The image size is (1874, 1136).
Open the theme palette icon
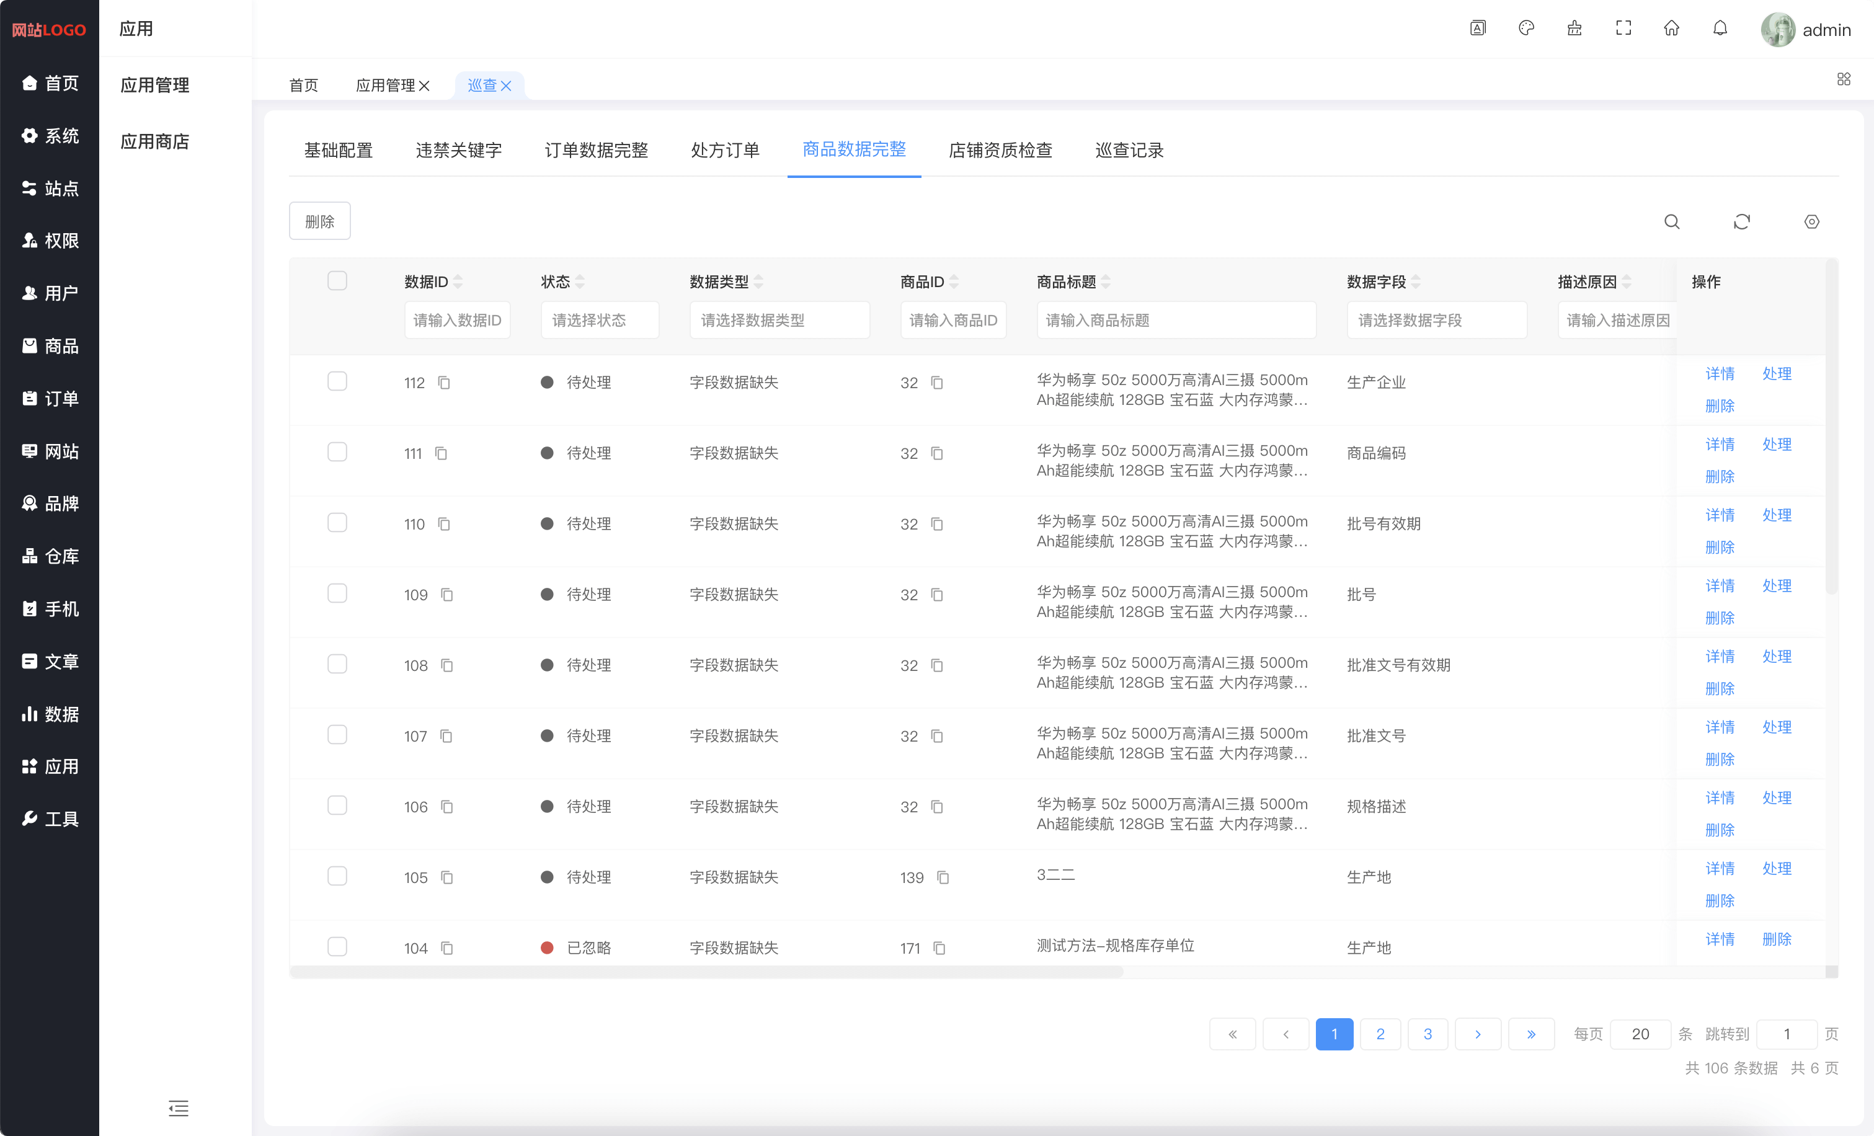click(x=1525, y=28)
